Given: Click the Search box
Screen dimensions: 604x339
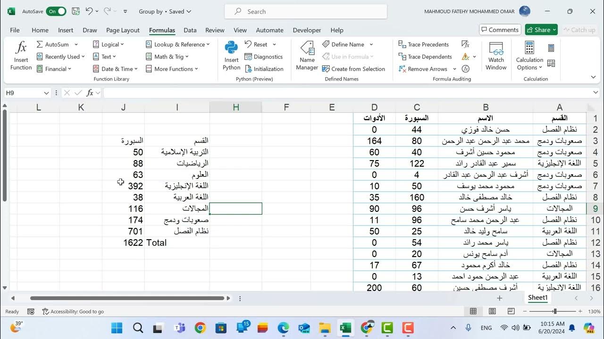Looking at the screenshot, I should (306, 11).
